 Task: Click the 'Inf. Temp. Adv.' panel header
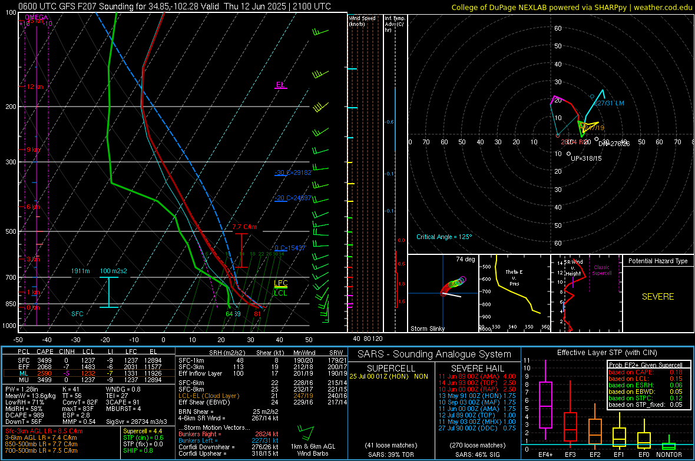[x=395, y=24]
